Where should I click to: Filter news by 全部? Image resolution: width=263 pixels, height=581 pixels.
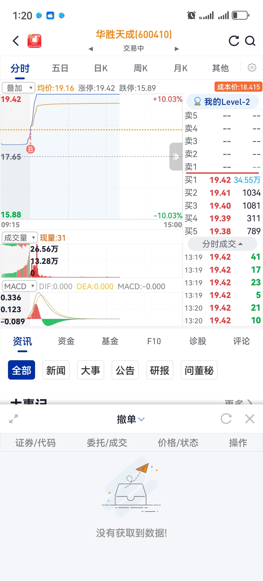click(21, 370)
